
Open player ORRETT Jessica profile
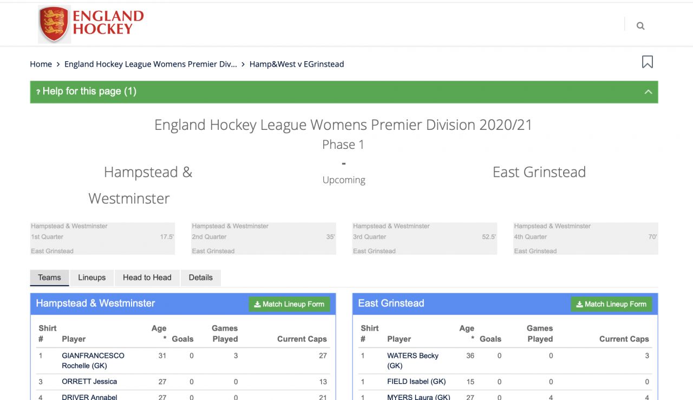click(x=89, y=382)
